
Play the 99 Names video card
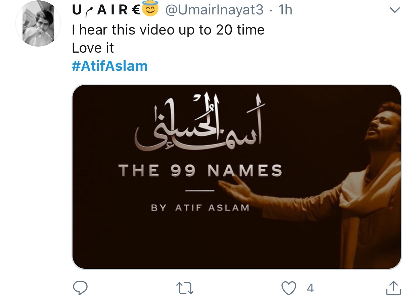[x=236, y=177]
